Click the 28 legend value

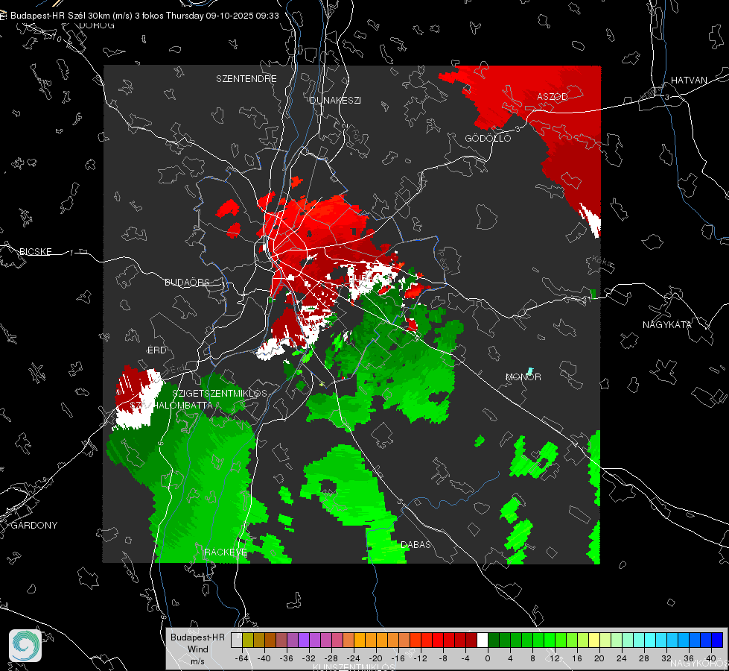(x=644, y=658)
